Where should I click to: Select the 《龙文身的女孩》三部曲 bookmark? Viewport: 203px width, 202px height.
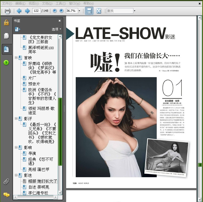(40, 40)
